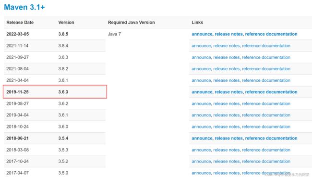Open reference documentation for version 3.8.5
Screen dimensions: 312x178
coord(271,34)
